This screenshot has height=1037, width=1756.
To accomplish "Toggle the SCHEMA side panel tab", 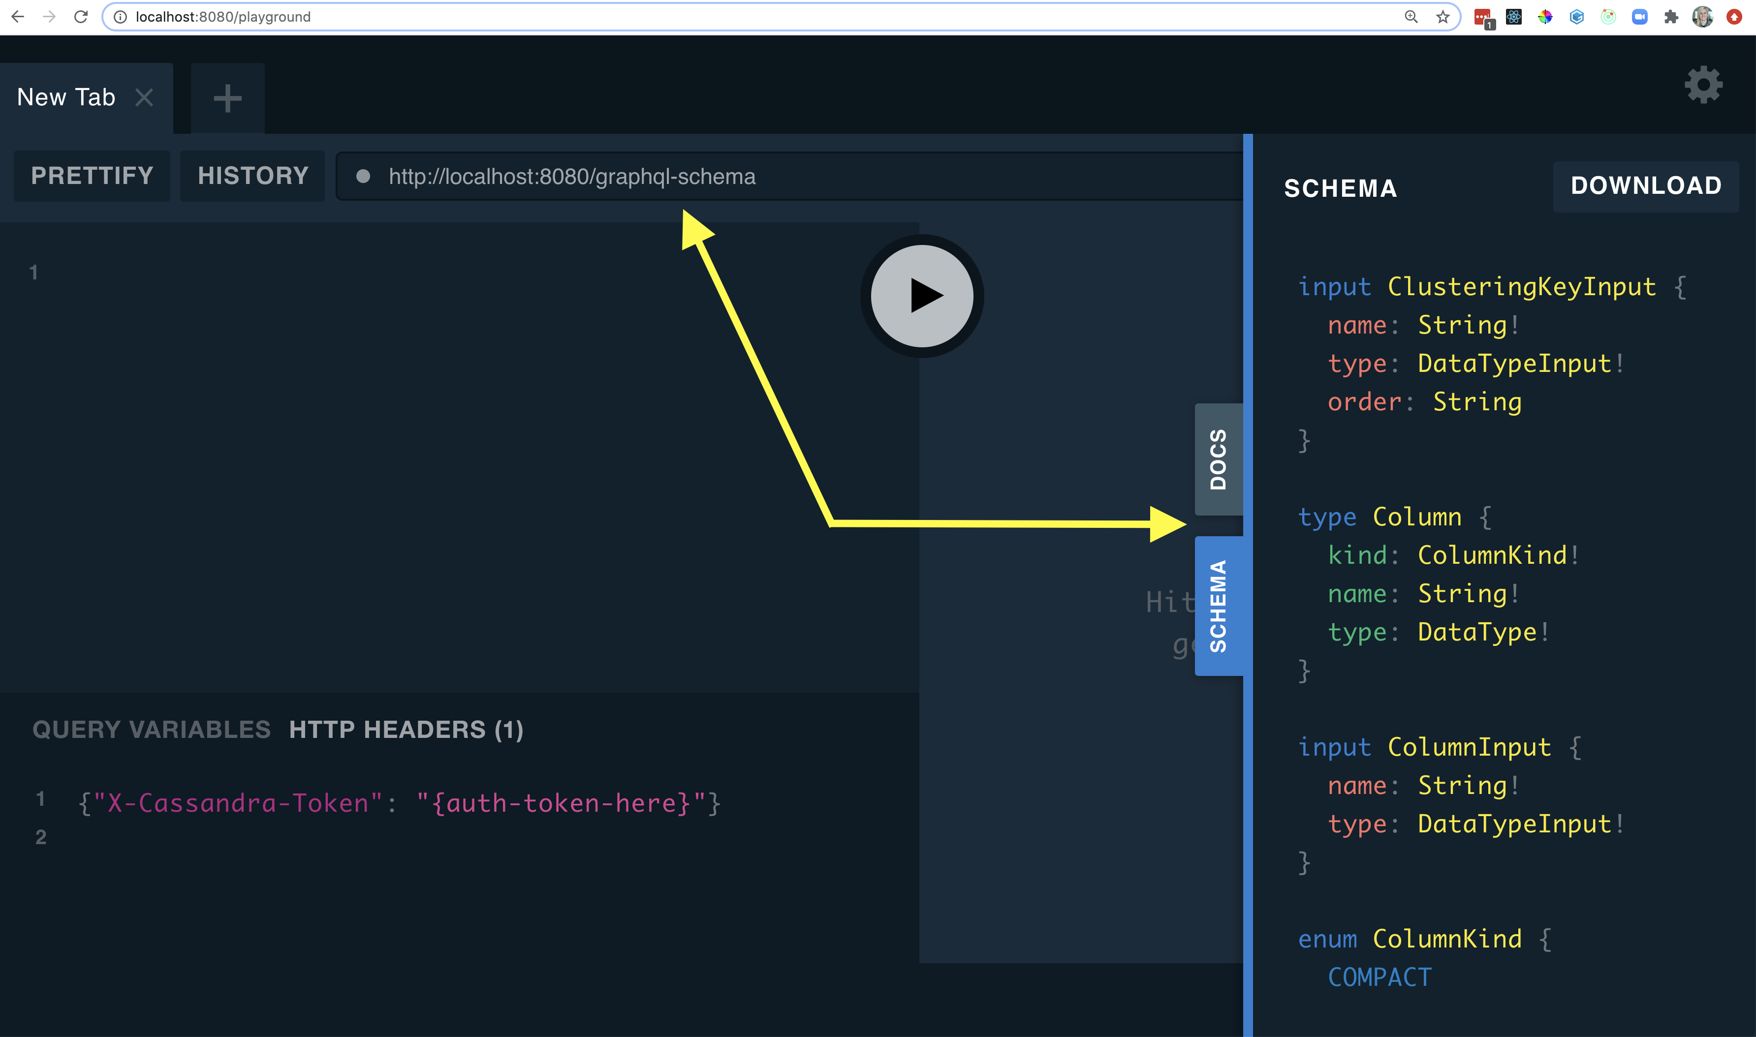I will coord(1219,605).
